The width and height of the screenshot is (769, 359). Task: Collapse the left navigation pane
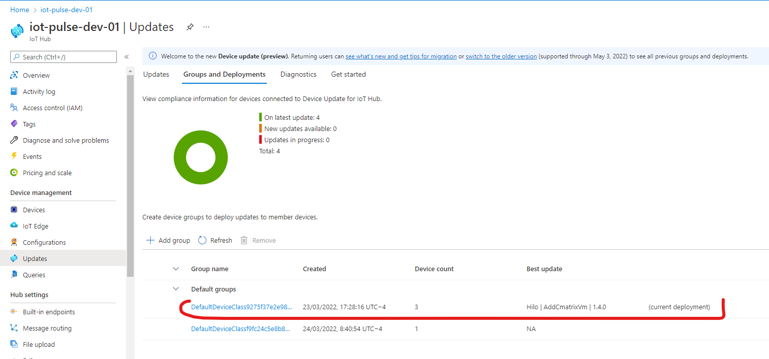click(127, 57)
